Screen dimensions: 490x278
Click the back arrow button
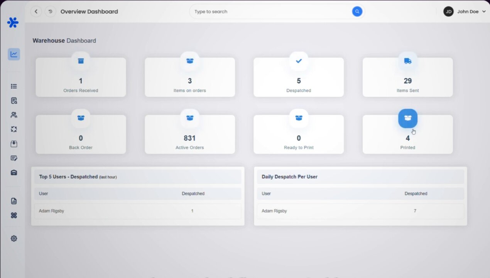36,12
